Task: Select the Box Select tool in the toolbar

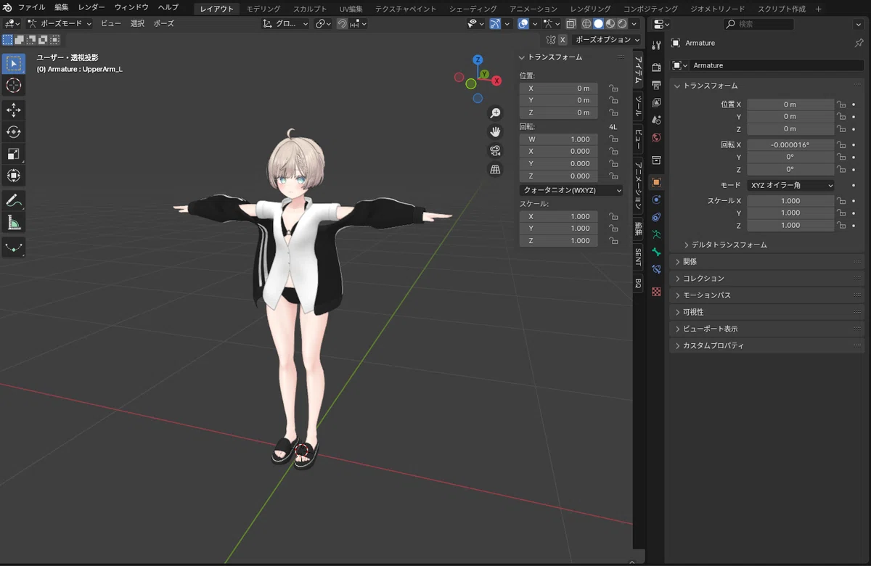Action: 13,64
